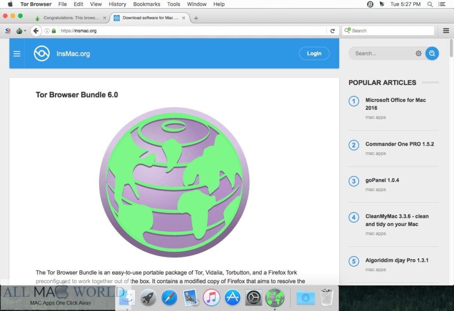454x311 pixels.
Task: Click mac apps under Commander One PRO
Action: [x=376, y=153]
